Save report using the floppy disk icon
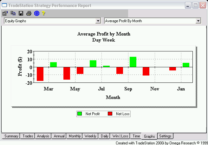The image size is (208, 145). pyautogui.click(x=21, y=13)
